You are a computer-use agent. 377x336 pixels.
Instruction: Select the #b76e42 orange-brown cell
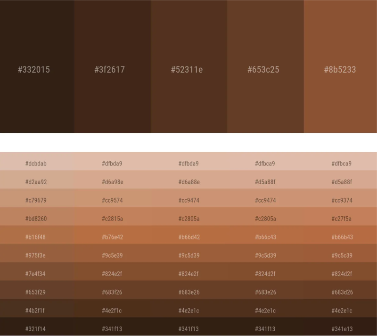[112, 237]
